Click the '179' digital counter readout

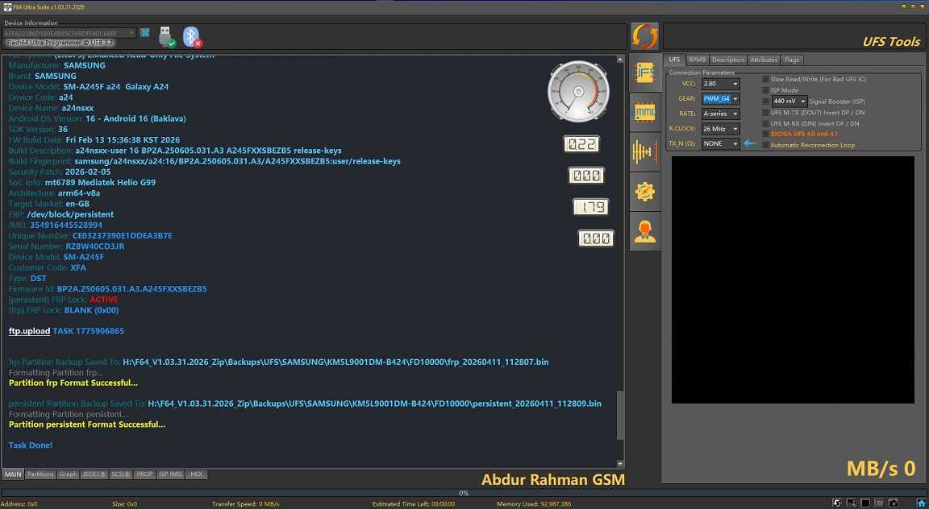(x=590, y=206)
